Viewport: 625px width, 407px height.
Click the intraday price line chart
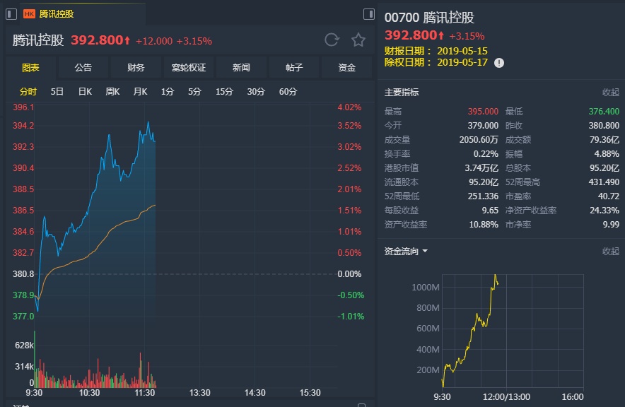[x=185, y=211]
